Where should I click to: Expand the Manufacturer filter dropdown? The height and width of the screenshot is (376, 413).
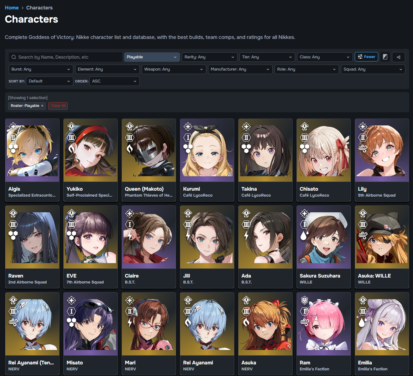click(240, 69)
